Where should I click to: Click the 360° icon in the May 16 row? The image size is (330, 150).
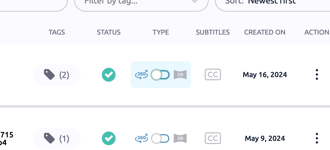point(141,74)
